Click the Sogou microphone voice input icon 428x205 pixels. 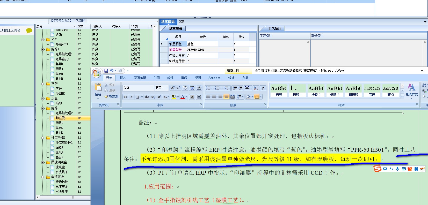click(397, 169)
